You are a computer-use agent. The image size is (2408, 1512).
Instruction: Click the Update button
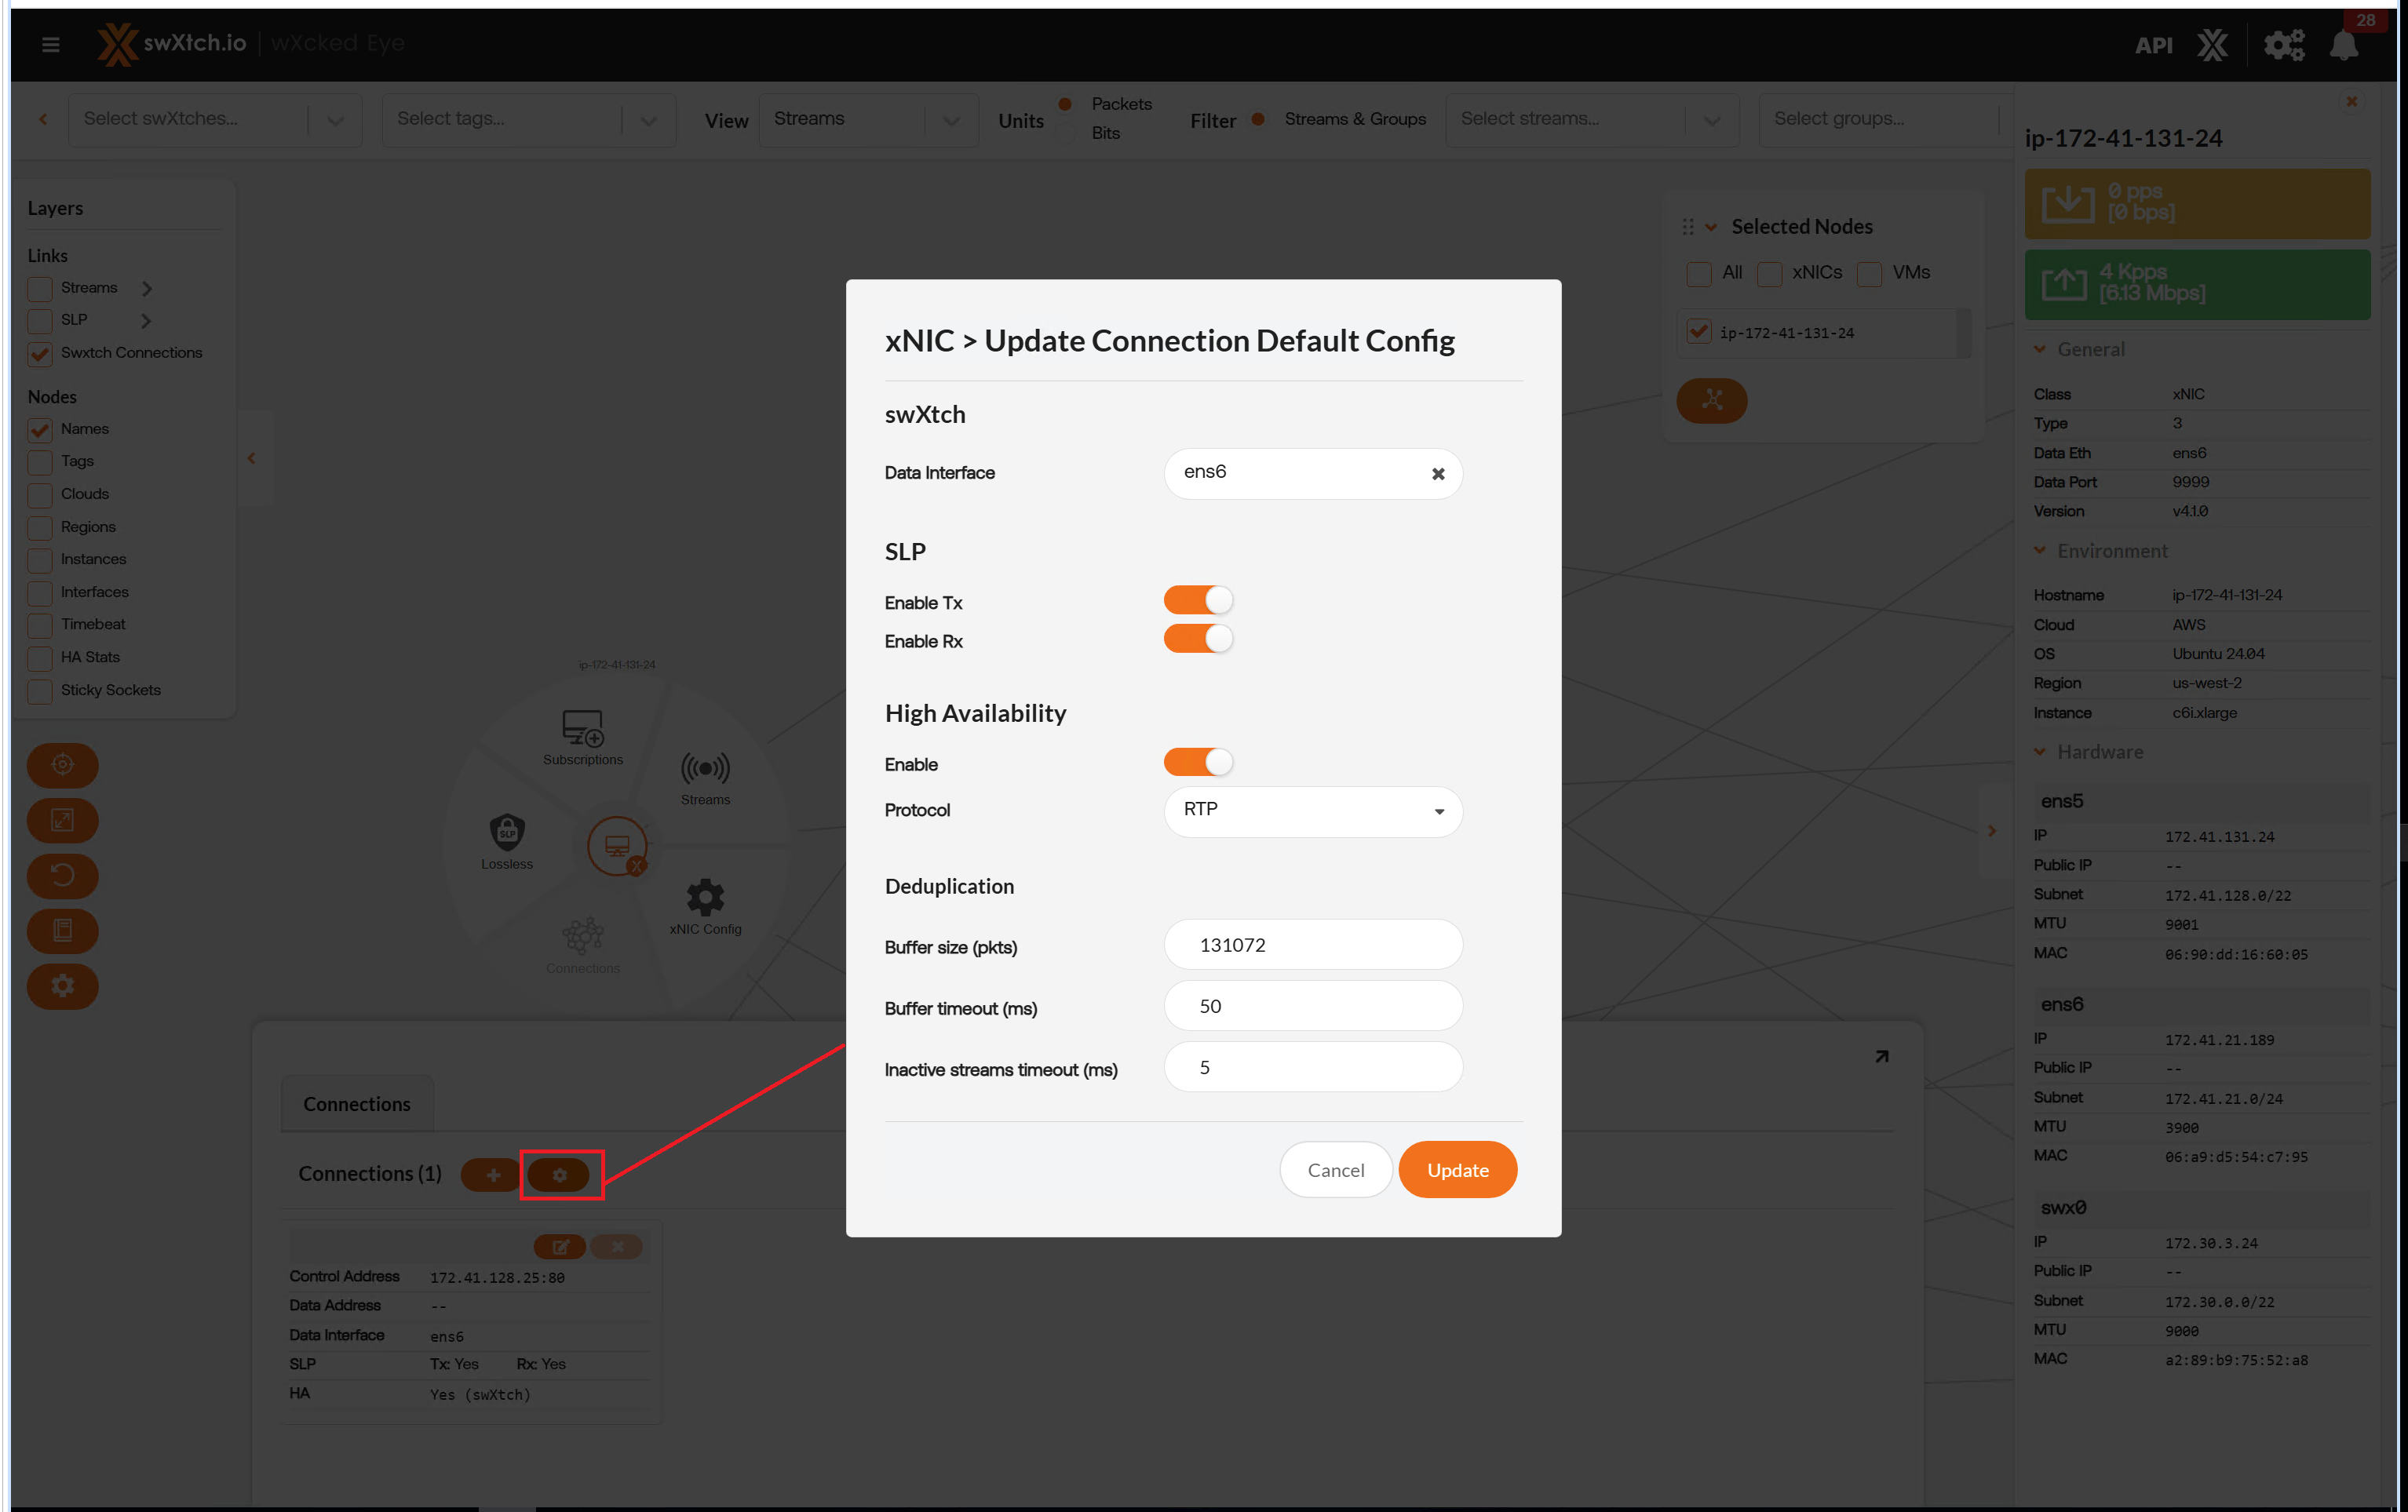1457,1170
